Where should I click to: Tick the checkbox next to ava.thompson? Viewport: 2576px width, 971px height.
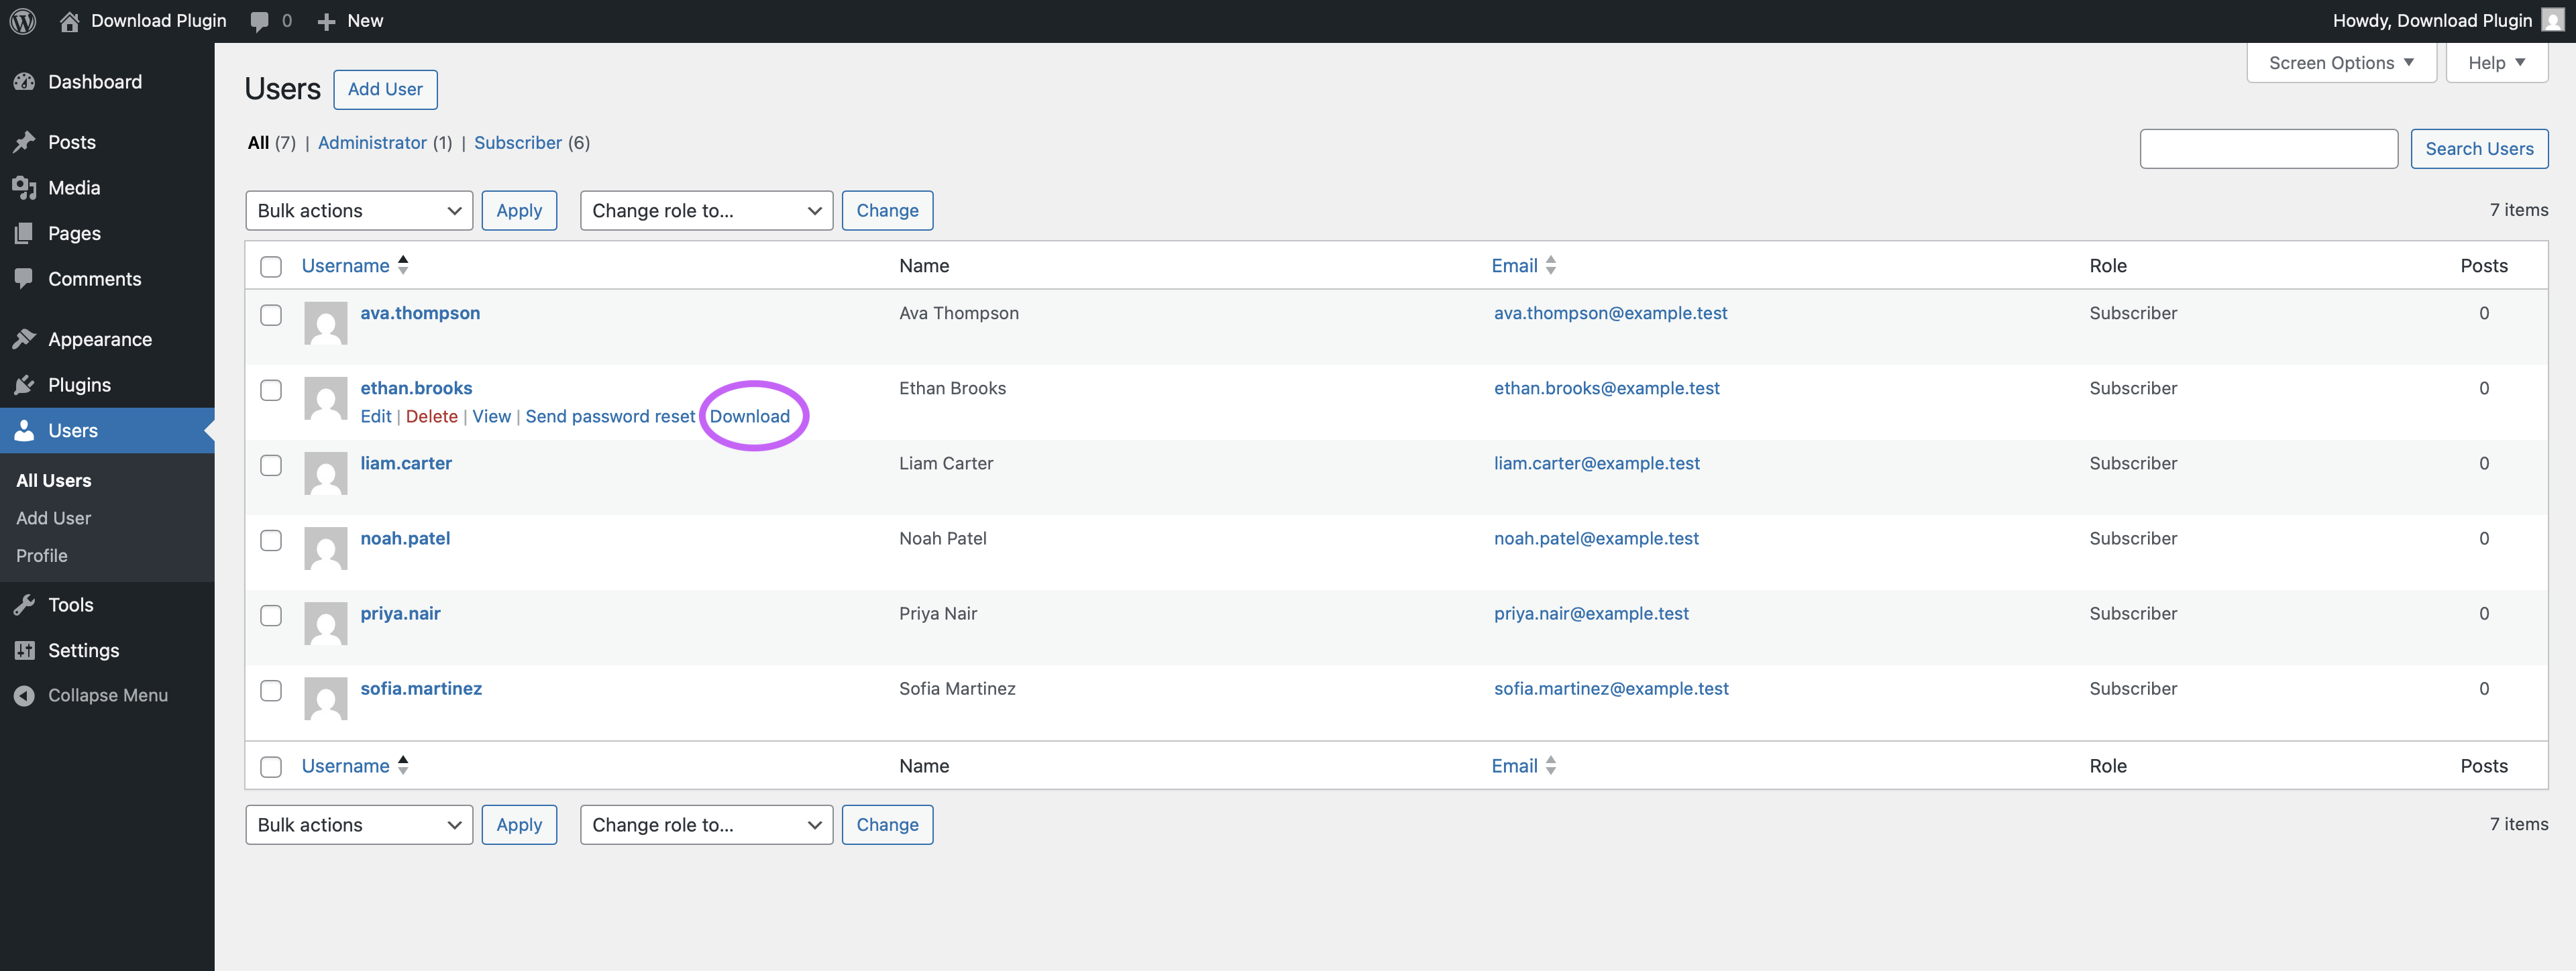271,314
